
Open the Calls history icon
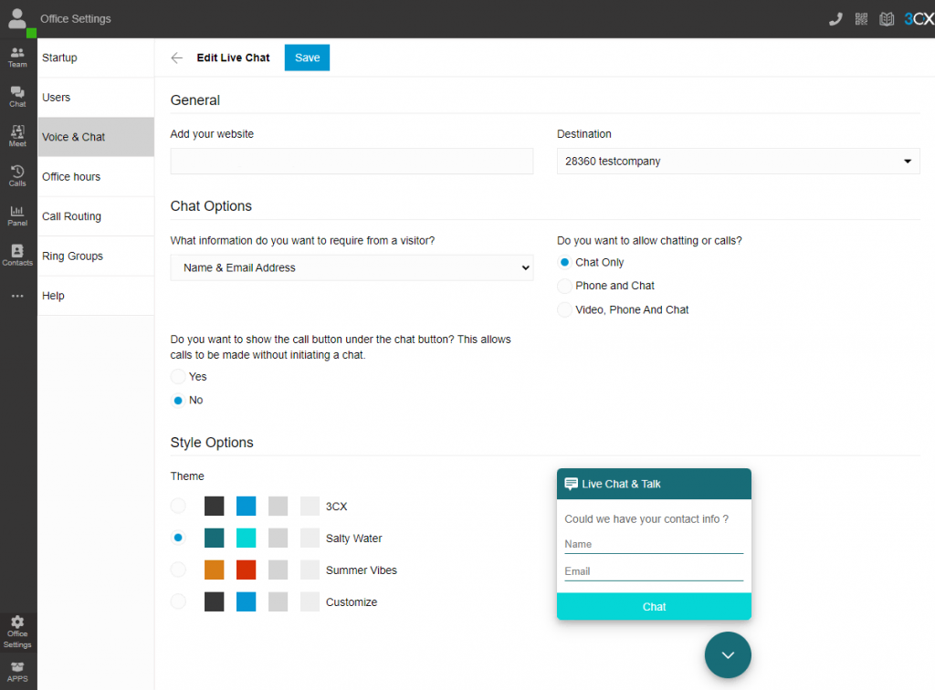17,176
